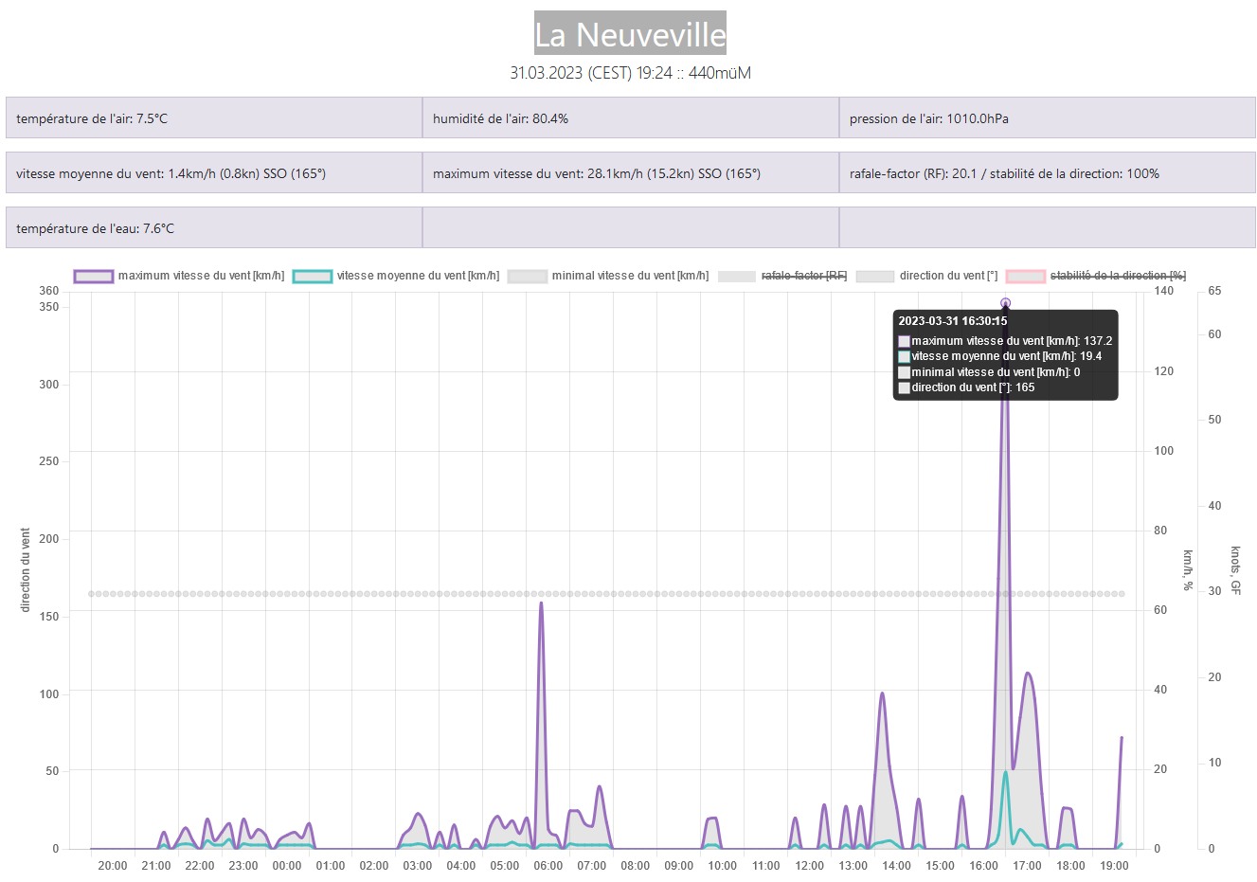Click the pression de l'air cell
The width and height of the screenshot is (1257, 882).
[1047, 118]
